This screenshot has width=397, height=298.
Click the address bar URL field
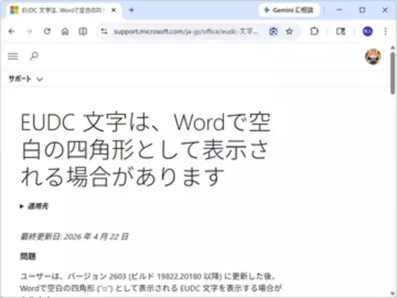click(x=186, y=31)
